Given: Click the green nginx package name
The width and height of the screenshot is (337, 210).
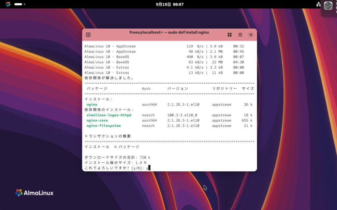Looking at the screenshot, I should coord(92,105).
